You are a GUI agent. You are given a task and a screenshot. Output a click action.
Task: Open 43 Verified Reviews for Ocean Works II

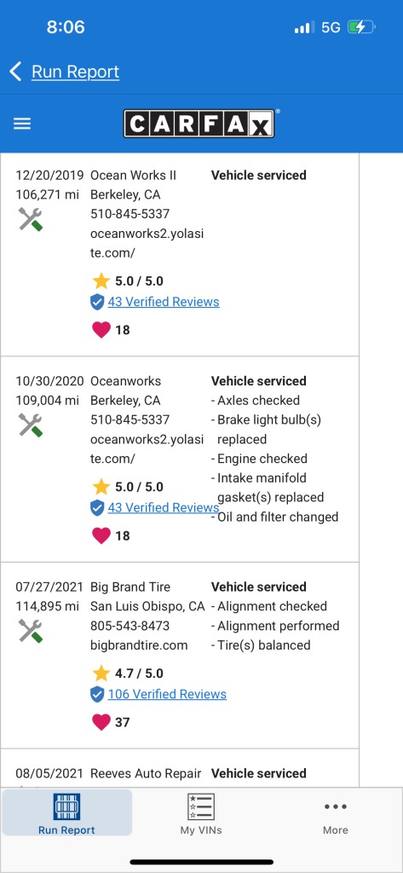click(x=164, y=302)
